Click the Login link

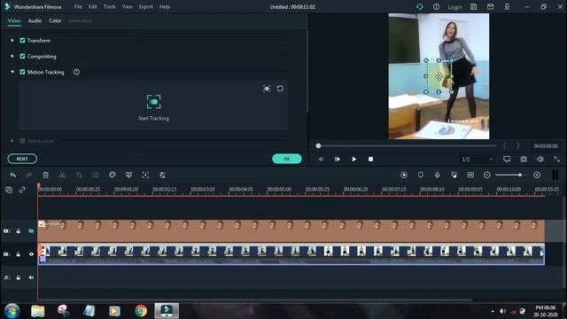point(454,7)
